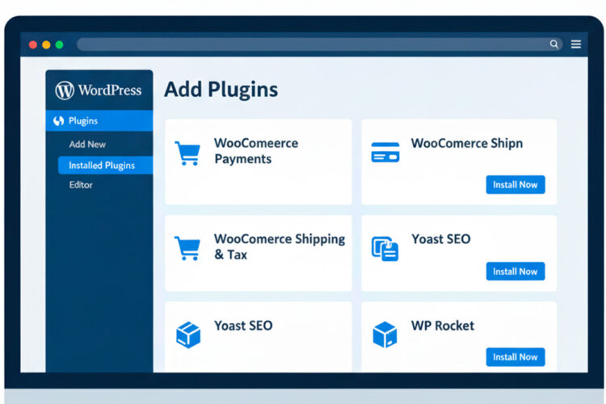Screen dimensions: 606x404
Task: Click the credit card icon for WooComerce Shipn
Action: [x=385, y=152]
